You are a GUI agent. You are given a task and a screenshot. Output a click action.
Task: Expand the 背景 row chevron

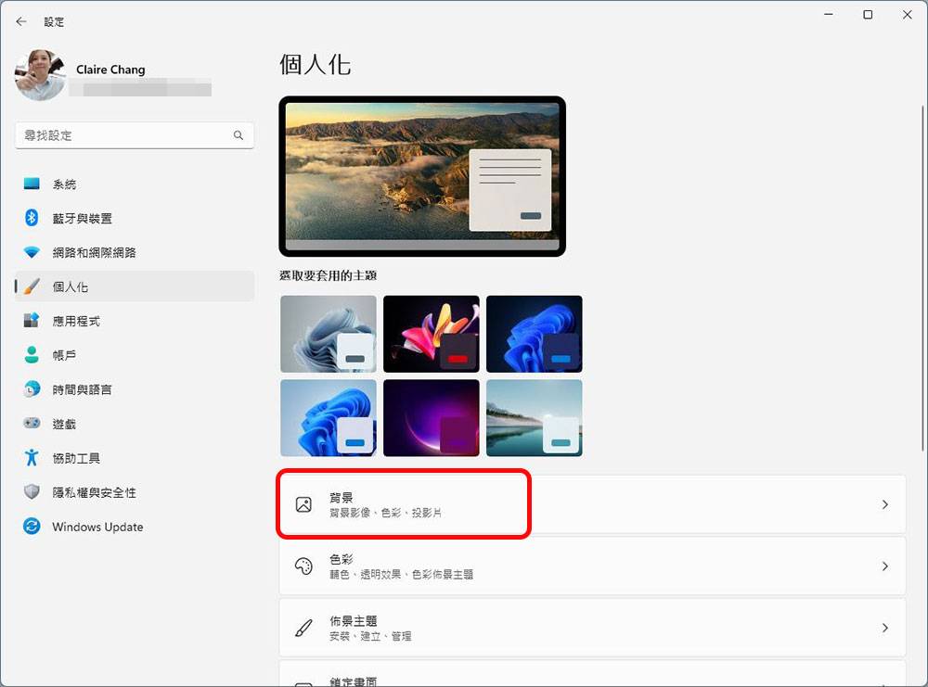coord(884,503)
